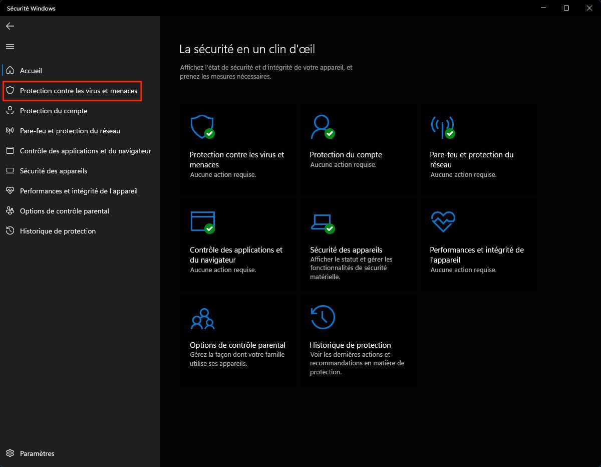This screenshot has height=467, width=601.
Task: Click the large history clock icon on tile
Action: tap(323, 317)
